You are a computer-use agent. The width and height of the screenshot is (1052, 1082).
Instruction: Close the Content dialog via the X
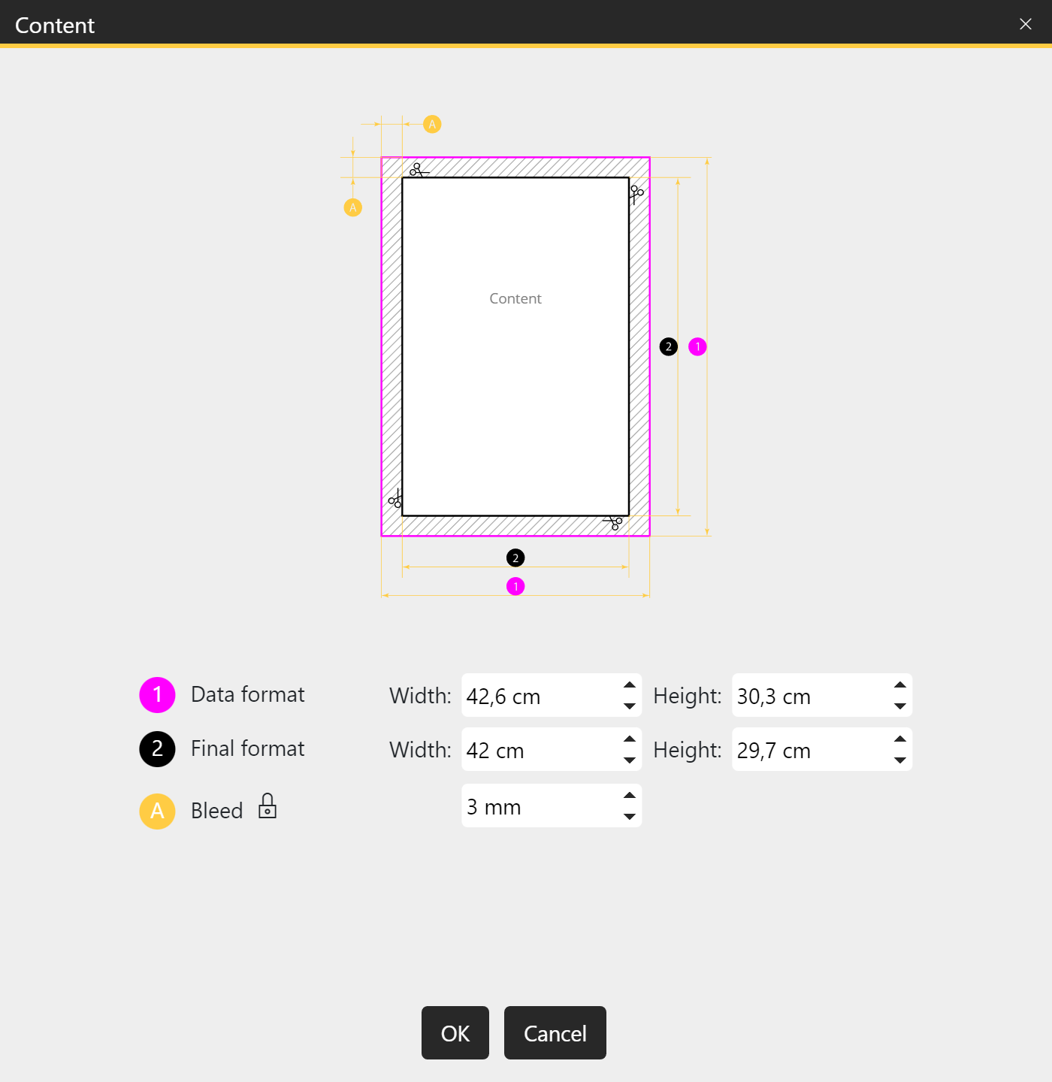pyautogui.click(x=1025, y=23)
